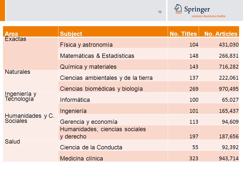Viewport: 243px width, 182px height.
Task: Select the Matemáticas & Estadísticas subject cell
Action: (x=113, y=54)
